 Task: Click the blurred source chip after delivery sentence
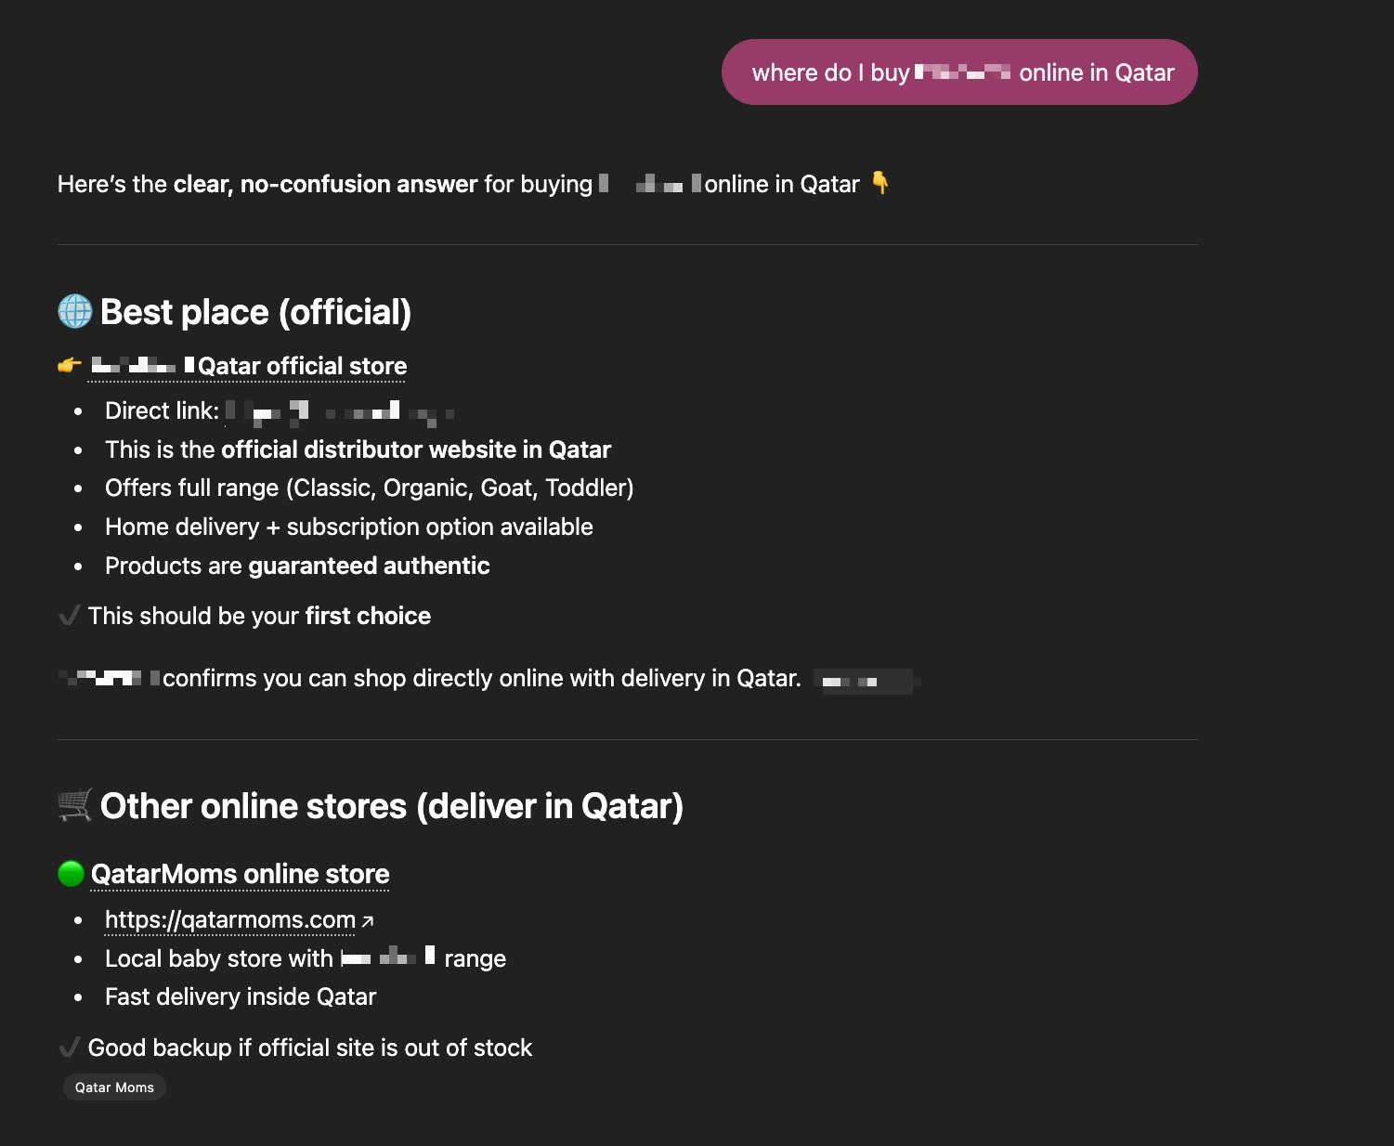(866, 682)
